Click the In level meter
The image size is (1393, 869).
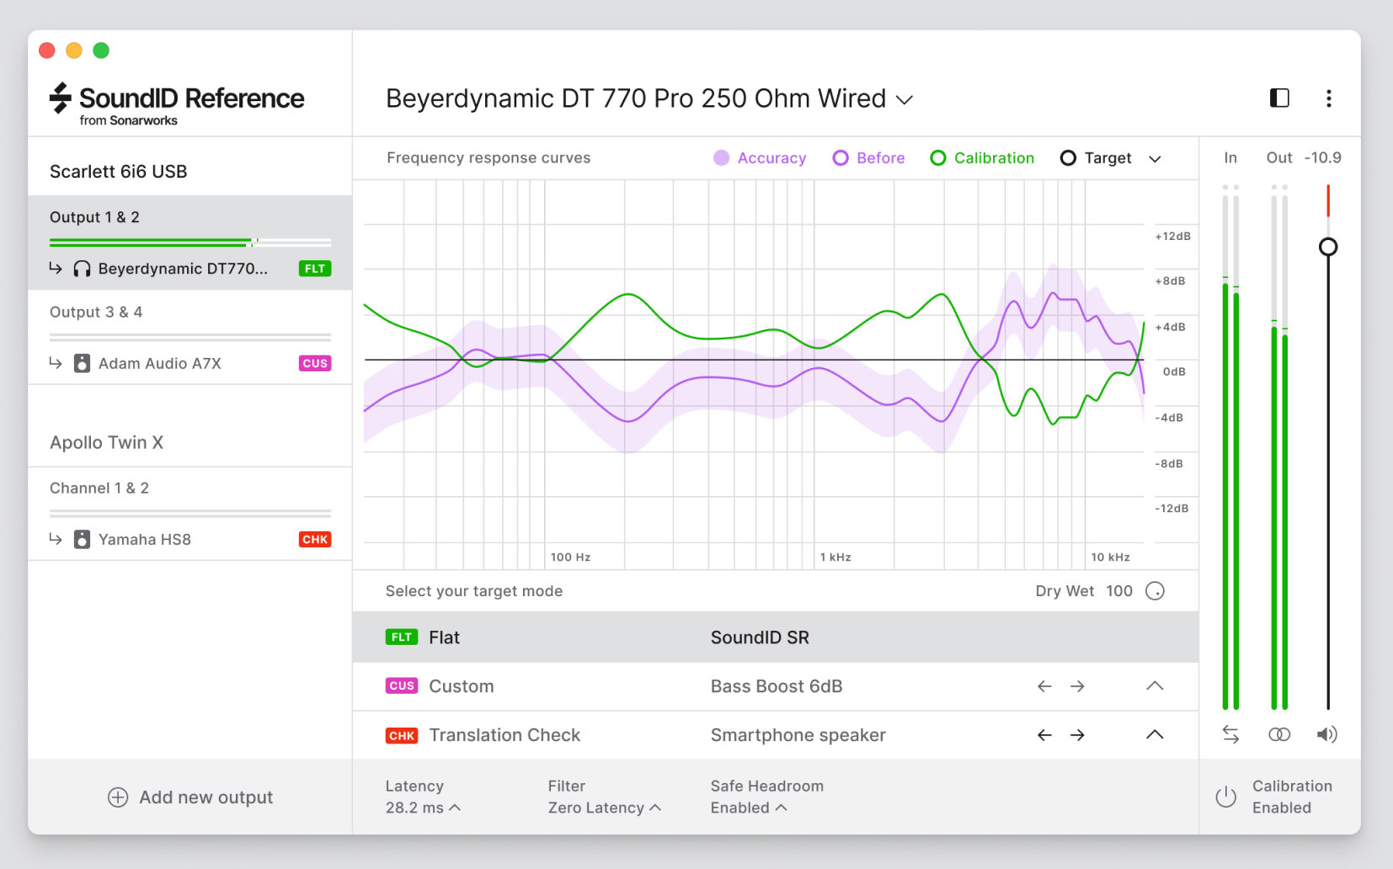coord(1230,447)
